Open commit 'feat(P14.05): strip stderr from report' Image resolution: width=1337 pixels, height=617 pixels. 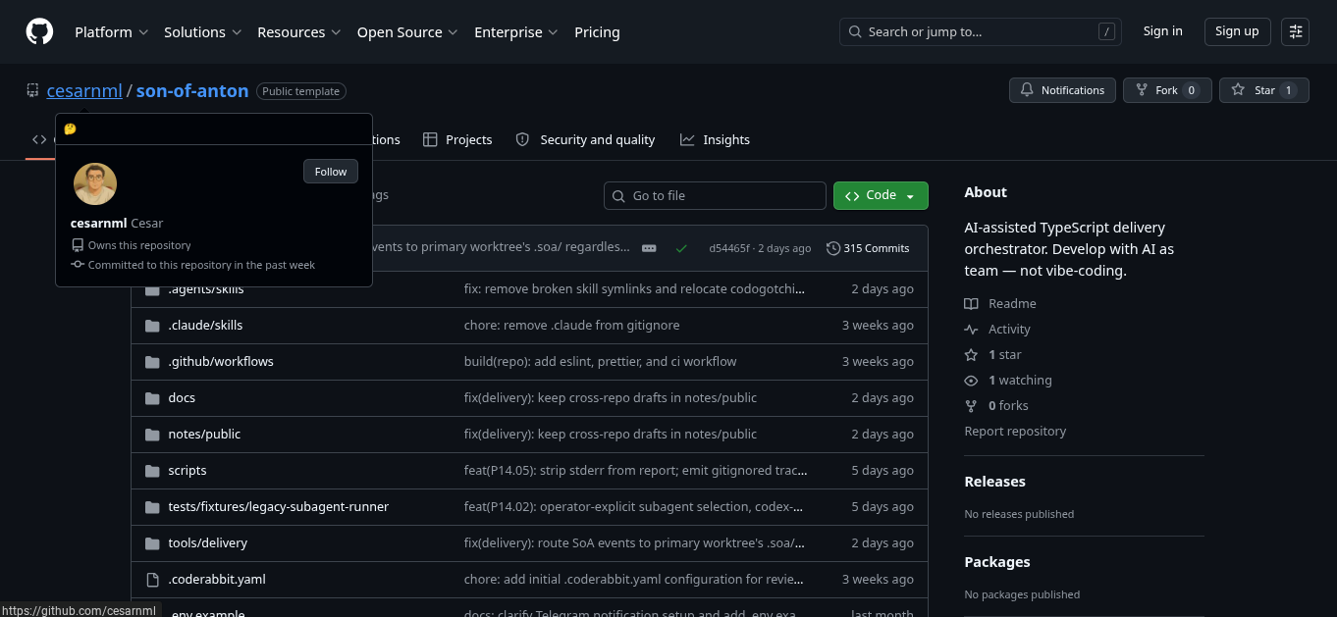pos(636,470)
